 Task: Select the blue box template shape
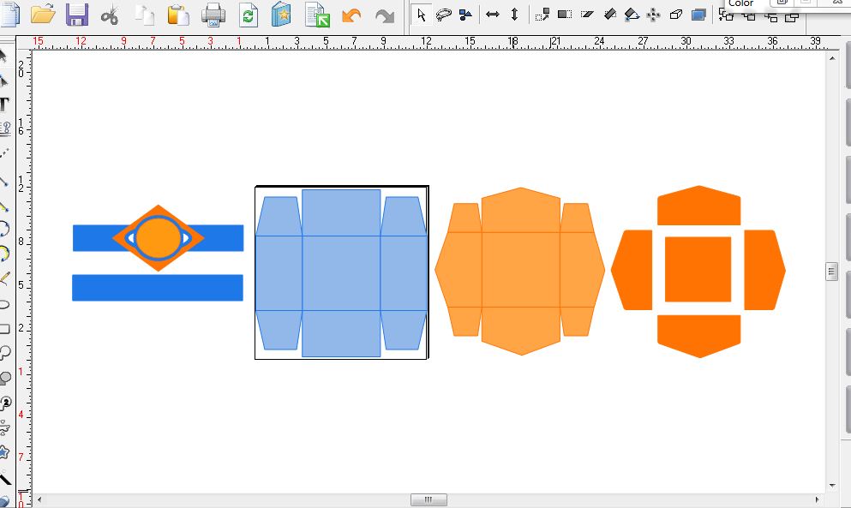(x=341, y=272)
